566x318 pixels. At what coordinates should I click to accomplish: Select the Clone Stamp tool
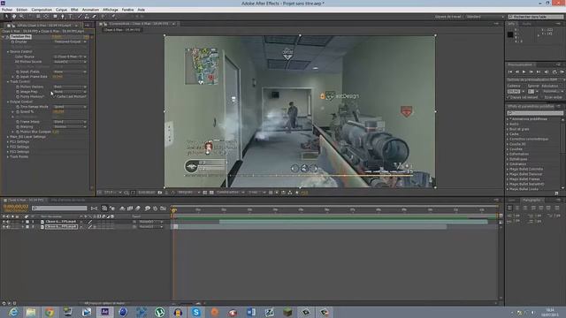pyautogui.click(x=87, y=16)
